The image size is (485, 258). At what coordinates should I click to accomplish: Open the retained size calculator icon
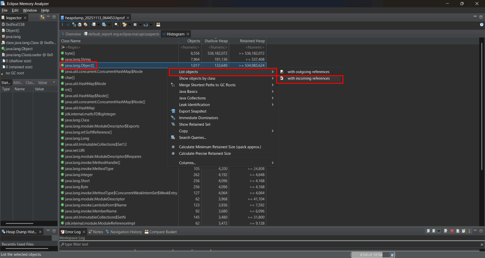[135, 24]
